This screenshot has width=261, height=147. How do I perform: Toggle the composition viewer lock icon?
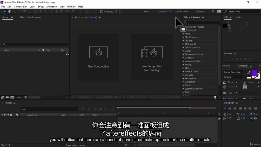coord(76,17)
